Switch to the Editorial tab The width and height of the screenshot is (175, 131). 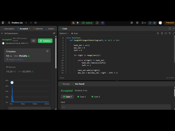click(38, 29)
